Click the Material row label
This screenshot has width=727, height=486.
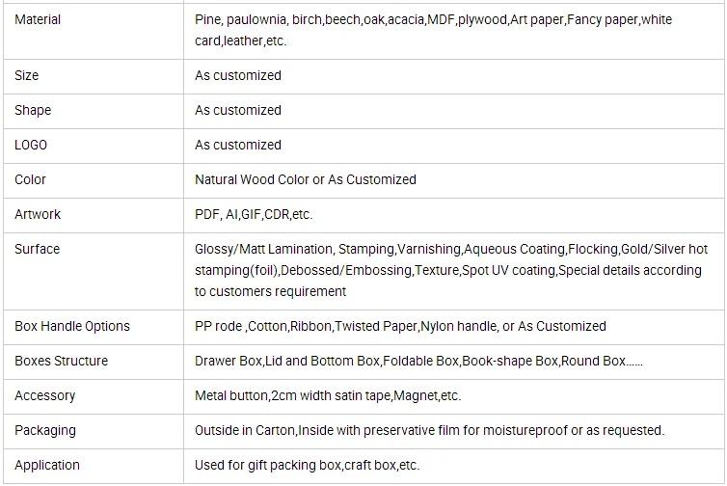pyautogui.click(x=38, y=19)
